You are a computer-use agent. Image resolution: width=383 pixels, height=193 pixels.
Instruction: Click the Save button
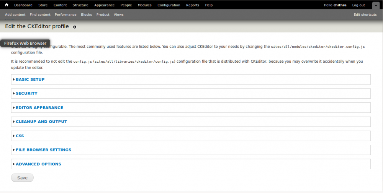pyautogui.click(x=22, y=178)
